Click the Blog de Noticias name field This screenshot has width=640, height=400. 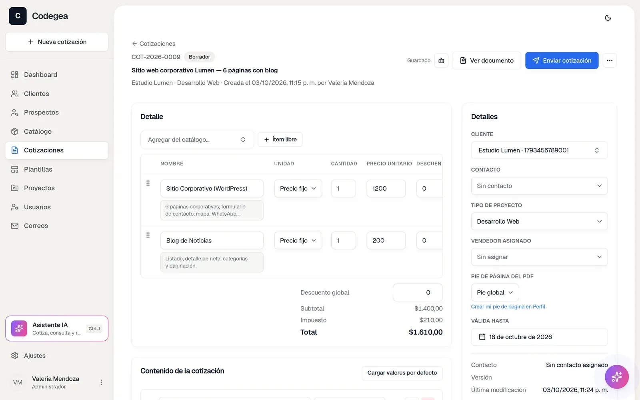pos(212,240)
